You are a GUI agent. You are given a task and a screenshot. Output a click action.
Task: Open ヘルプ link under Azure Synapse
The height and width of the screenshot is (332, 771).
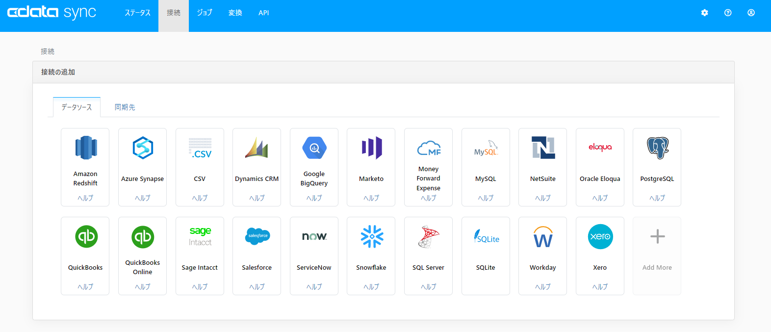click(143, 198)
